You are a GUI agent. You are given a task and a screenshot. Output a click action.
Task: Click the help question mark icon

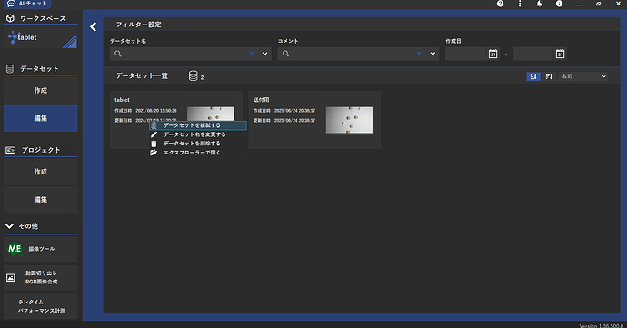pyautogui.click(x=501, y=4)
